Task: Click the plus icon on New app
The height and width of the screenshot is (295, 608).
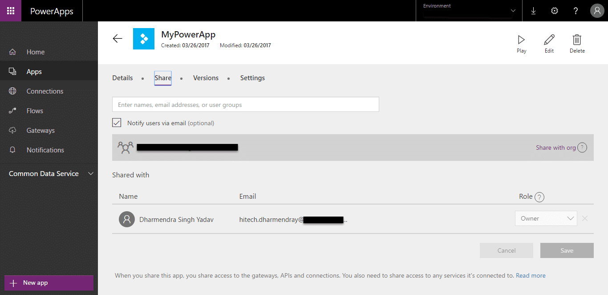Action: click(13, 283)
